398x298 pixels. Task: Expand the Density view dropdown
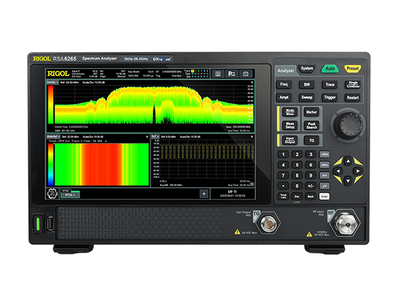click(x=52, y=82)
